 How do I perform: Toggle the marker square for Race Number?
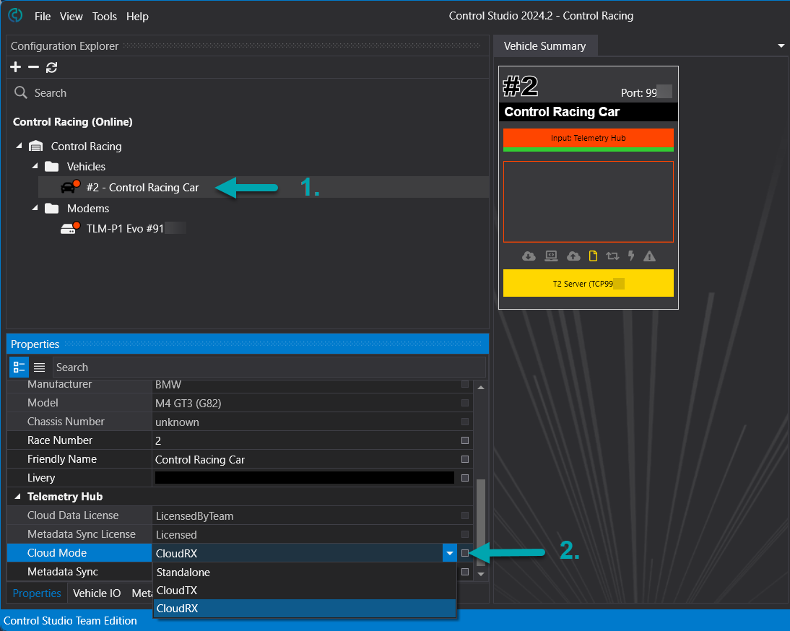click(465, 440)
